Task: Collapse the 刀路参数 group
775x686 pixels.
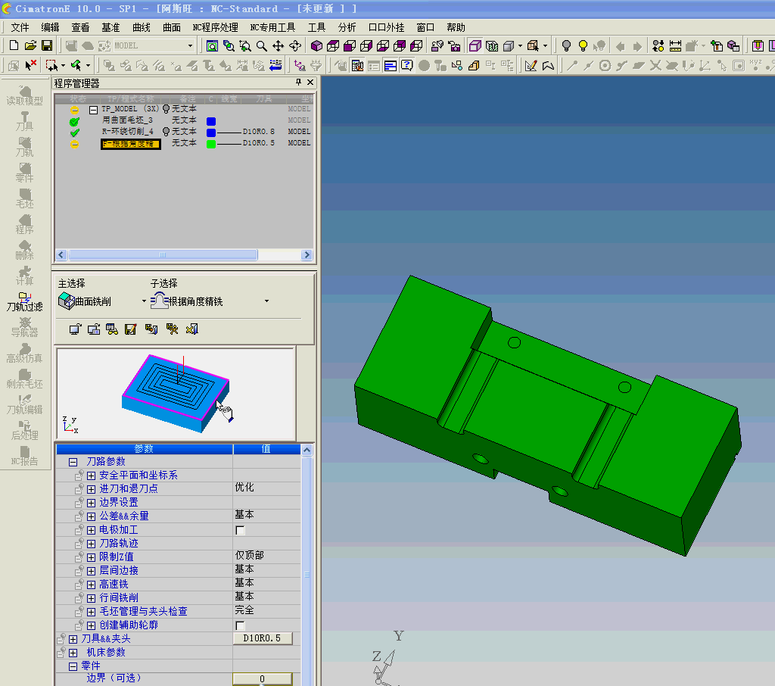Action: 73,462
